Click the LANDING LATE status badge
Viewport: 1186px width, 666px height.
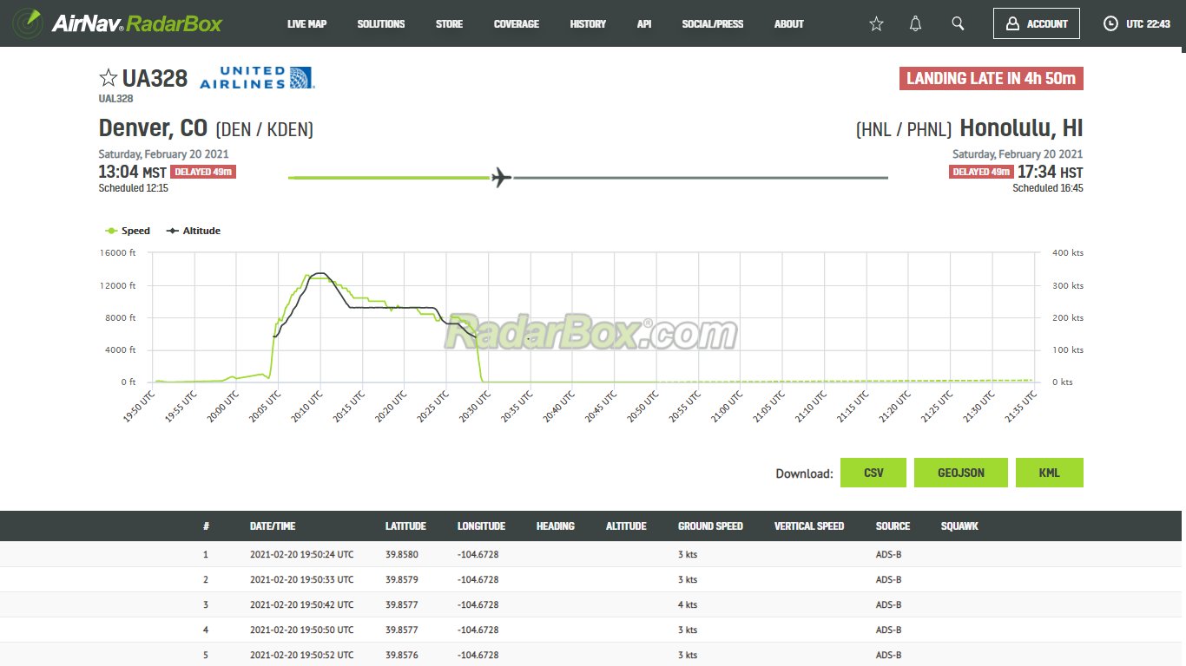point(992,79)
